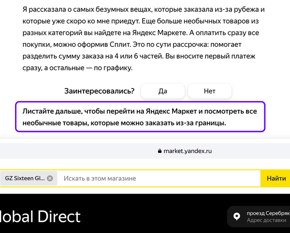
Task: Click the "проезд Серебряк..." address text
Action: (268, 213)
